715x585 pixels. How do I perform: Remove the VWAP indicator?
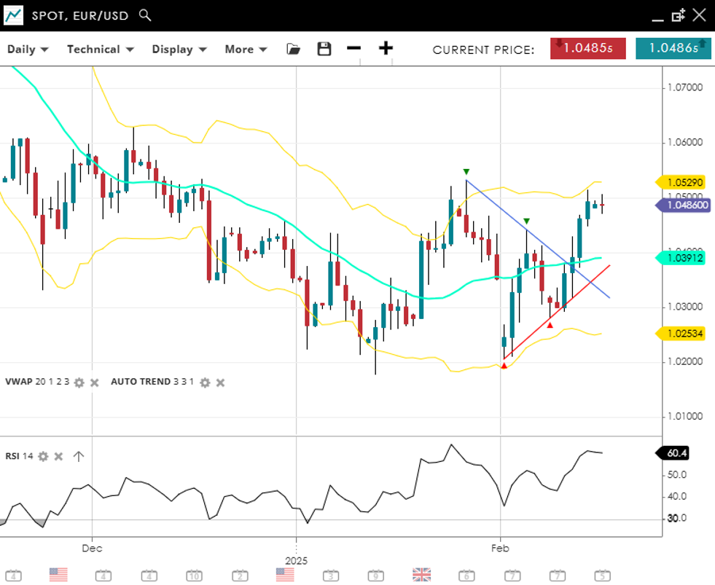point(94,382)
